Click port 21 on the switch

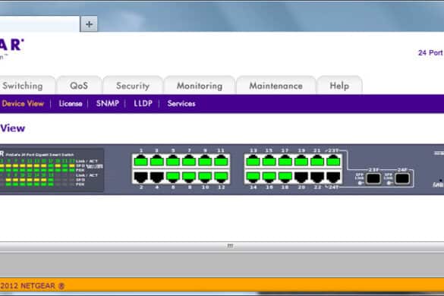tap(317, 161)
